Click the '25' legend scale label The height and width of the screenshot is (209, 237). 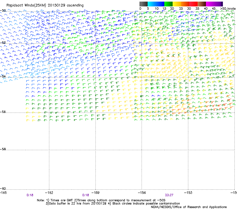pos(181,9)
